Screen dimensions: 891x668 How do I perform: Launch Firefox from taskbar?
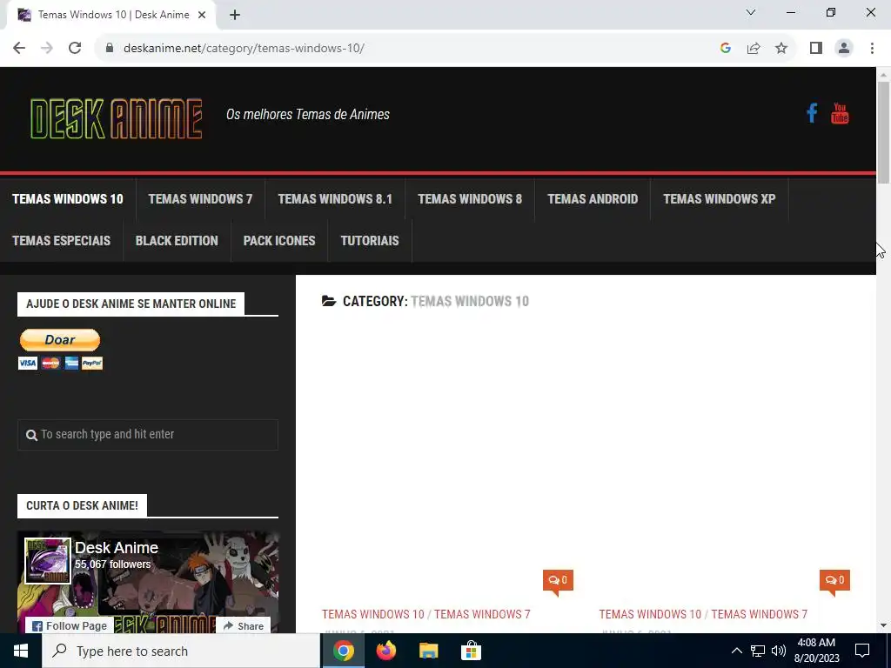[386, 651]
